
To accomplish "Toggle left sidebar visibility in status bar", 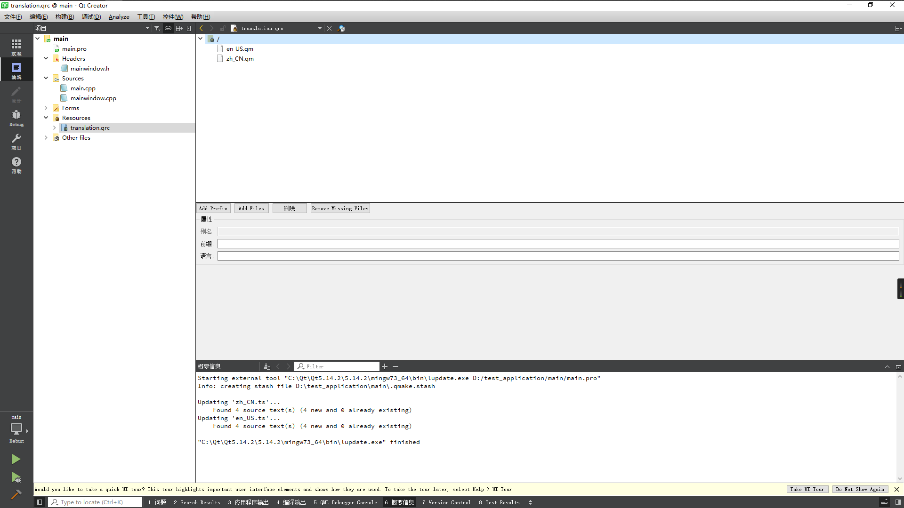I will (x=40, y=502).
